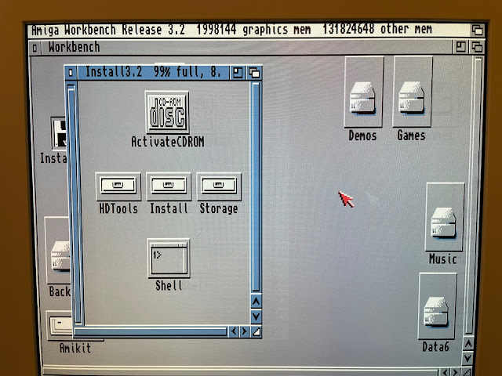Click the Workbench window scroll down arrow
This screenshot has height=376, width=502.
[468, 358]
